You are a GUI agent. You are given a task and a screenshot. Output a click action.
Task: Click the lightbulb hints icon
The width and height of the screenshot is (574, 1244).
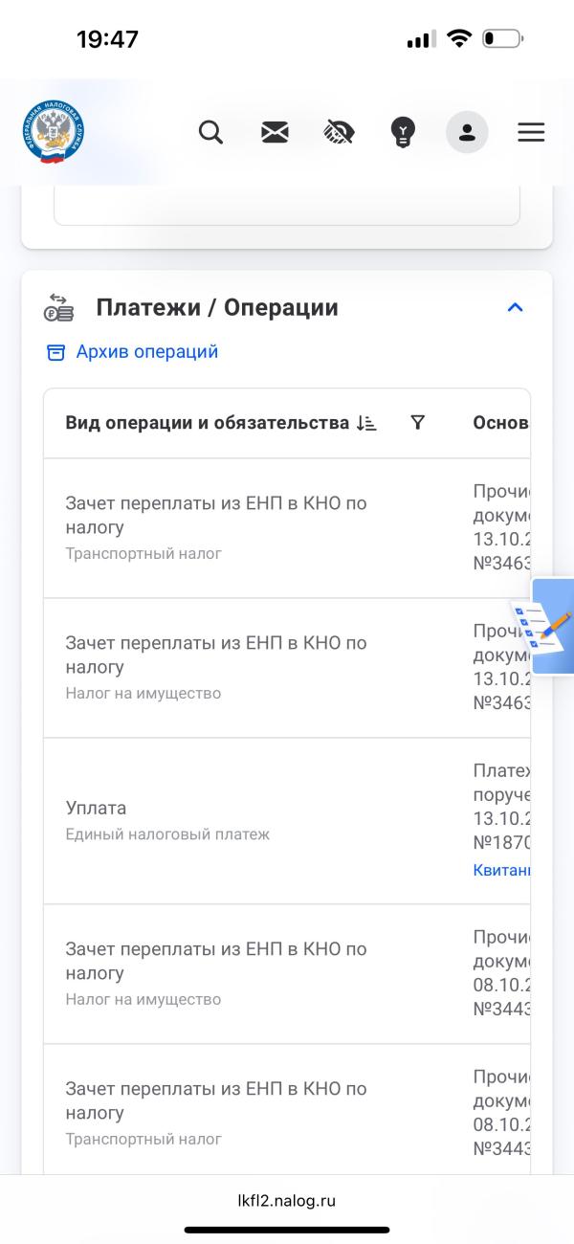click(403, 132)
